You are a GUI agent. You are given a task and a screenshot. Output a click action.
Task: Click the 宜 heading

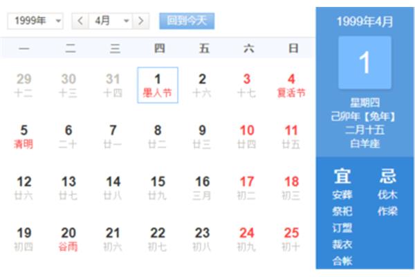[x=342, y=176]
